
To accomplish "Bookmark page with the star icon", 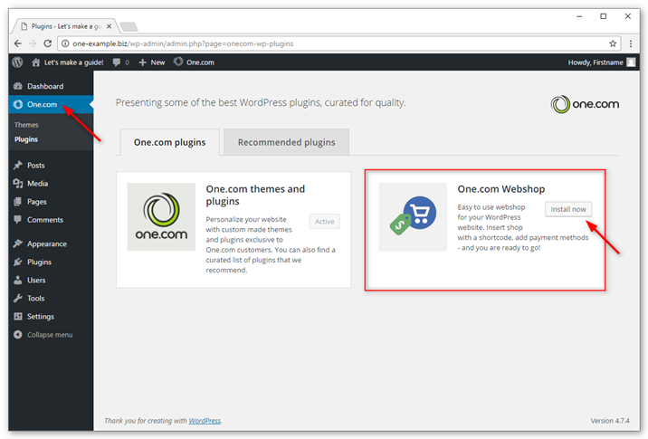I will click(x=613, y=43).
